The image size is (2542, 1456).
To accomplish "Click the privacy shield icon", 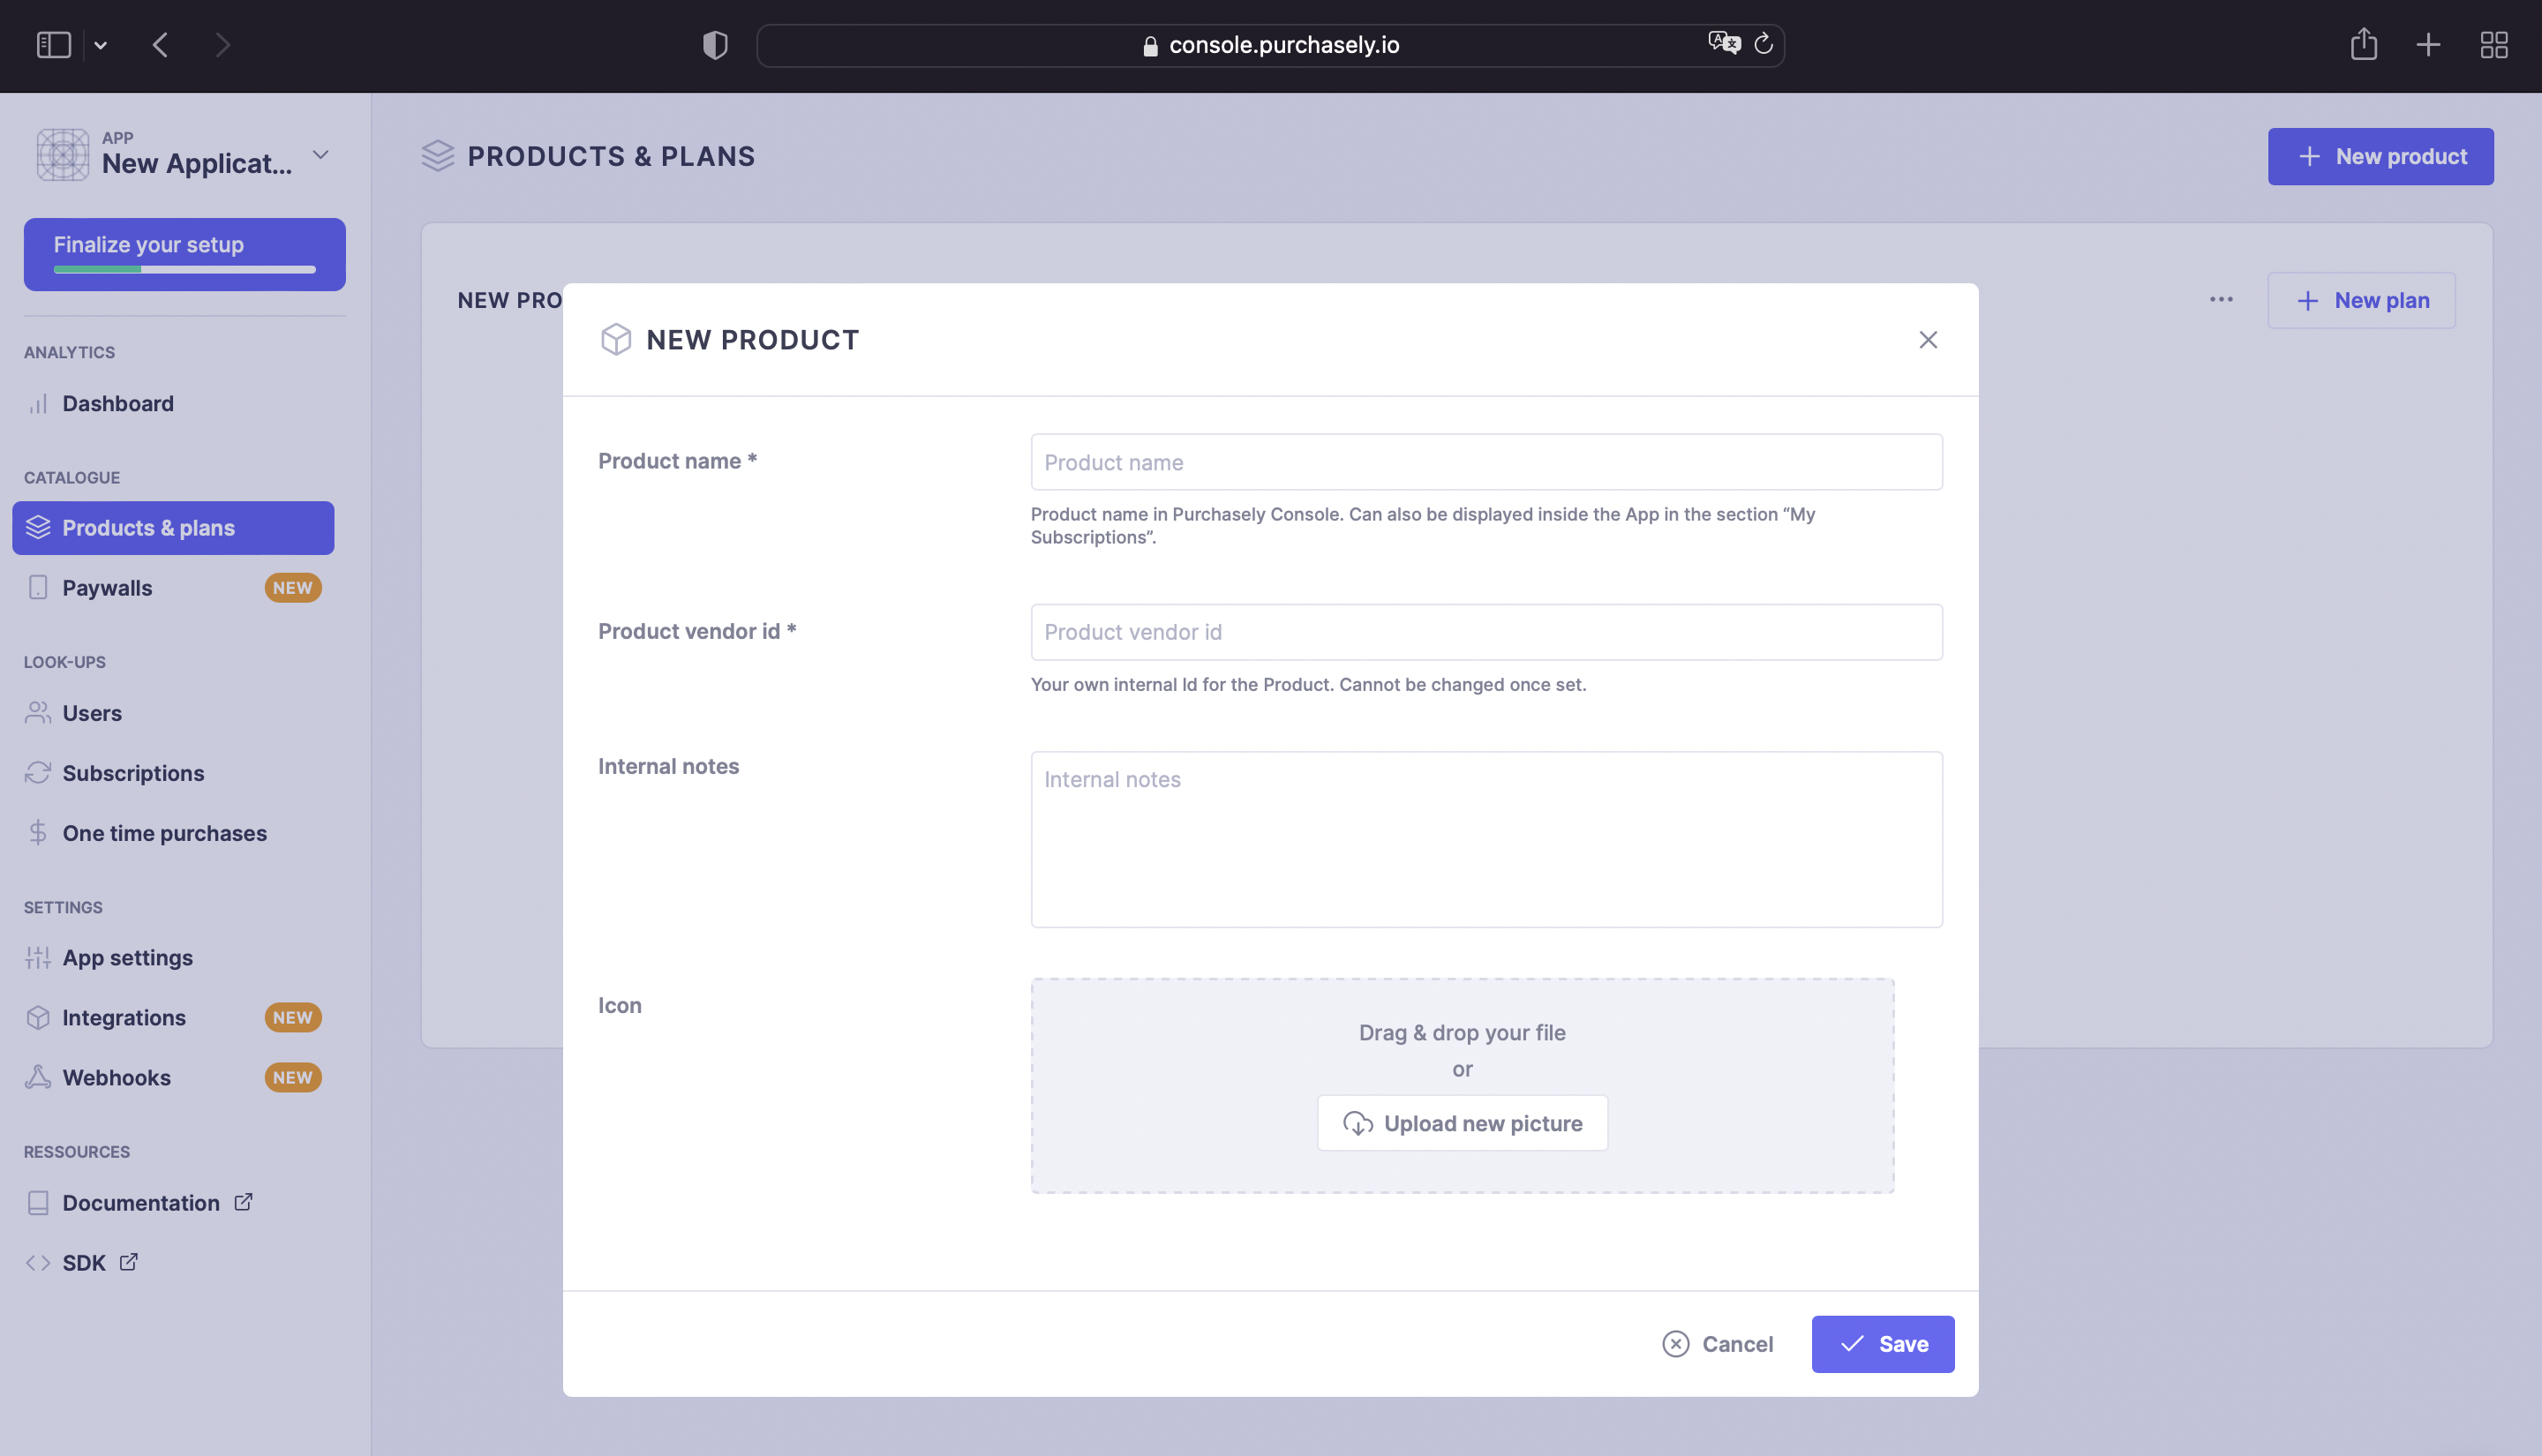I will (715, 45).
